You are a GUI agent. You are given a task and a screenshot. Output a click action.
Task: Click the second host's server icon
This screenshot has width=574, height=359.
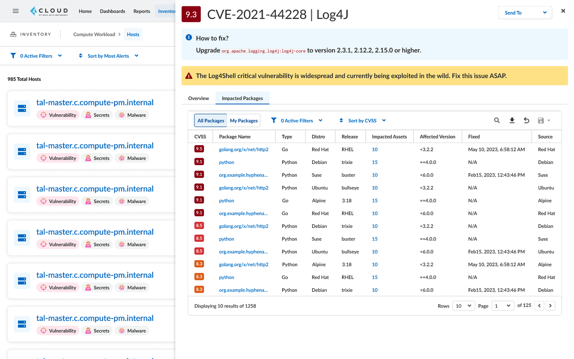(22, 151)
